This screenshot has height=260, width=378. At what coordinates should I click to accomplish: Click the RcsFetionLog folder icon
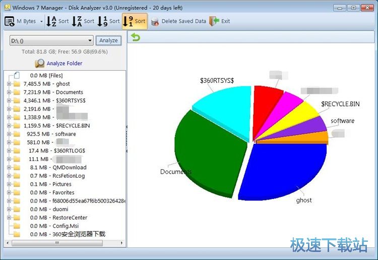coord(17,176)
